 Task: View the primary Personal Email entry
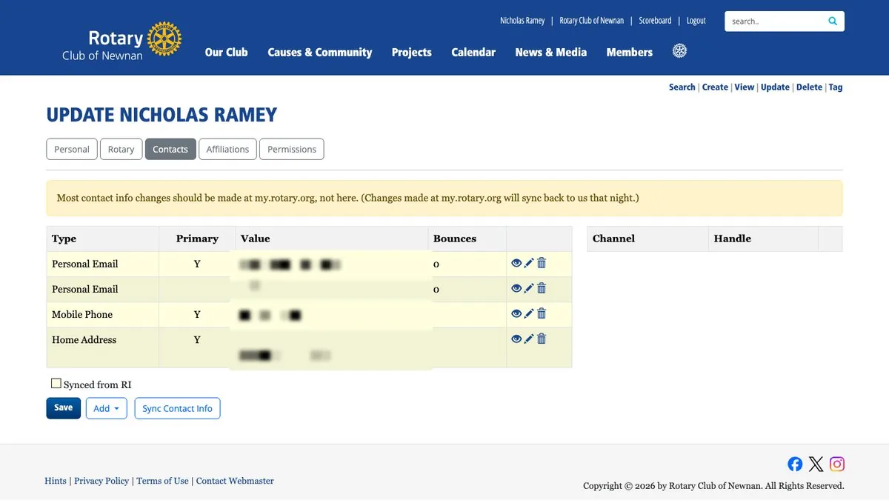click(516, 263)
